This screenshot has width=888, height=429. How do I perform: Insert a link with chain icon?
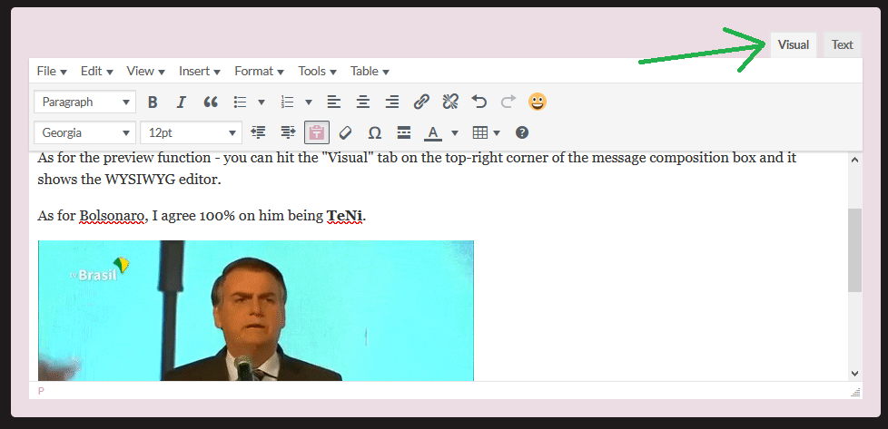pos(421,102)
